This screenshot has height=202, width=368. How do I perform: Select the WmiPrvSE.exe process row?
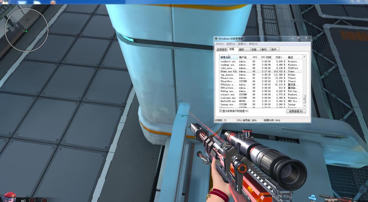tap(261, 101)
